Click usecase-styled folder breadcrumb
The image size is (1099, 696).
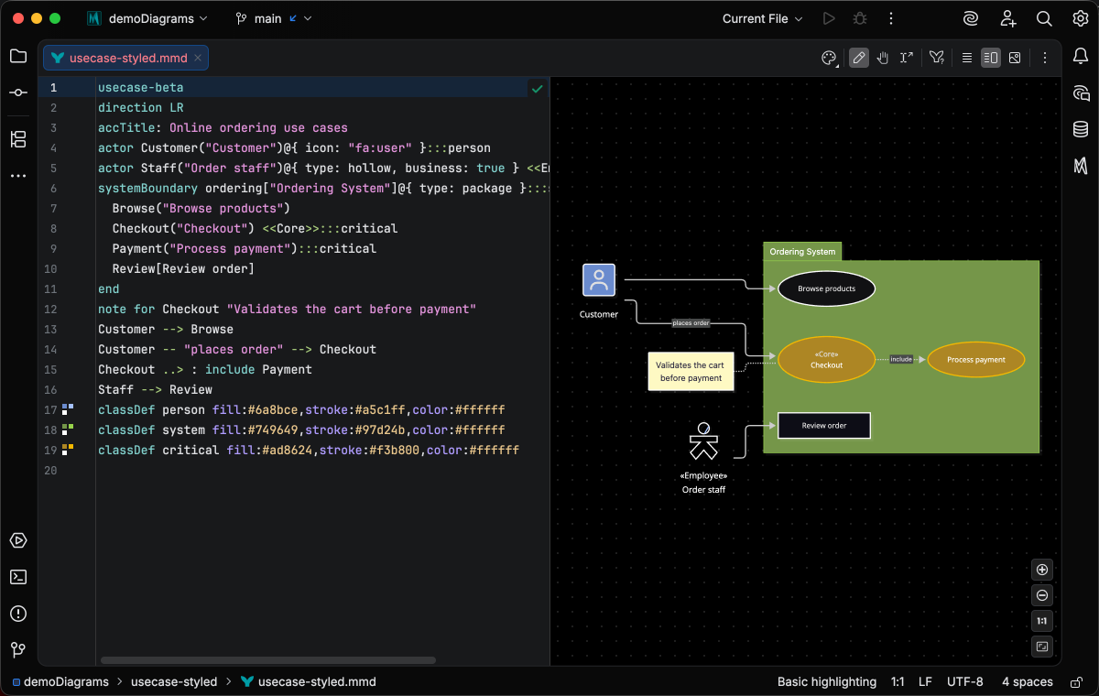coord(174,681)
